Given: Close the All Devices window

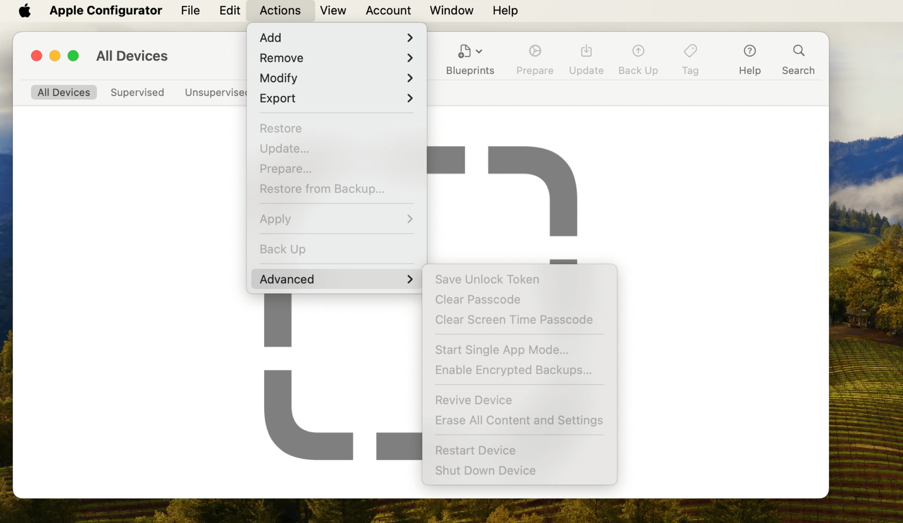Looking at the screenshot, I should (x=36, y=56).
